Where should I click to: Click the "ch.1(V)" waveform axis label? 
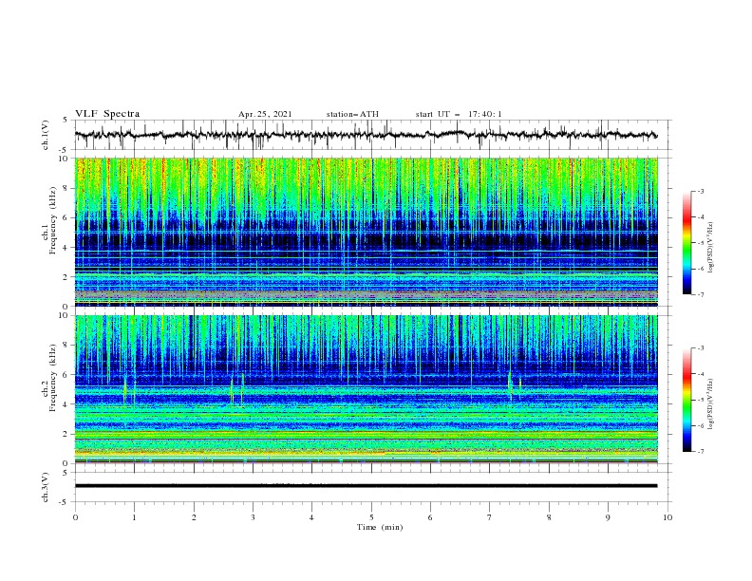tap(46, 135)
